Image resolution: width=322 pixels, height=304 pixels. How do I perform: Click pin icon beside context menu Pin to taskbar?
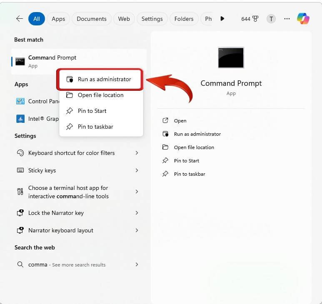click(70, 127)
